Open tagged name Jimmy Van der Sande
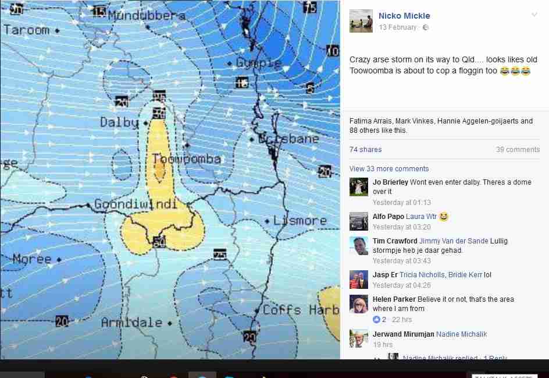The height and width of the screenshot is (378, 549). [x=454, y=241]
